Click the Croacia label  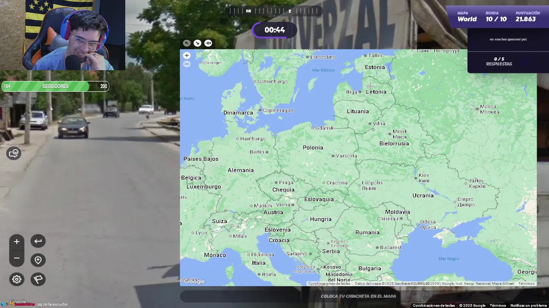pyautogui.click(x=279, y=240)
